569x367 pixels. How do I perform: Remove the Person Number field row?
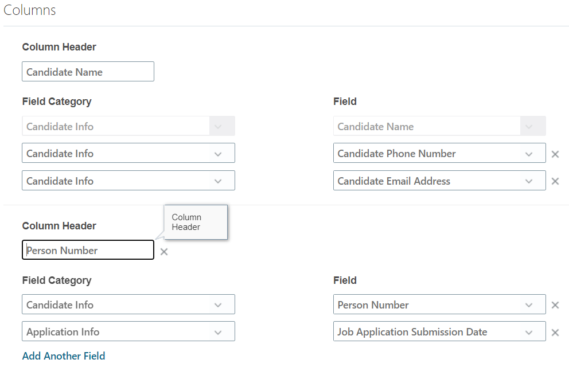[555, 305]
